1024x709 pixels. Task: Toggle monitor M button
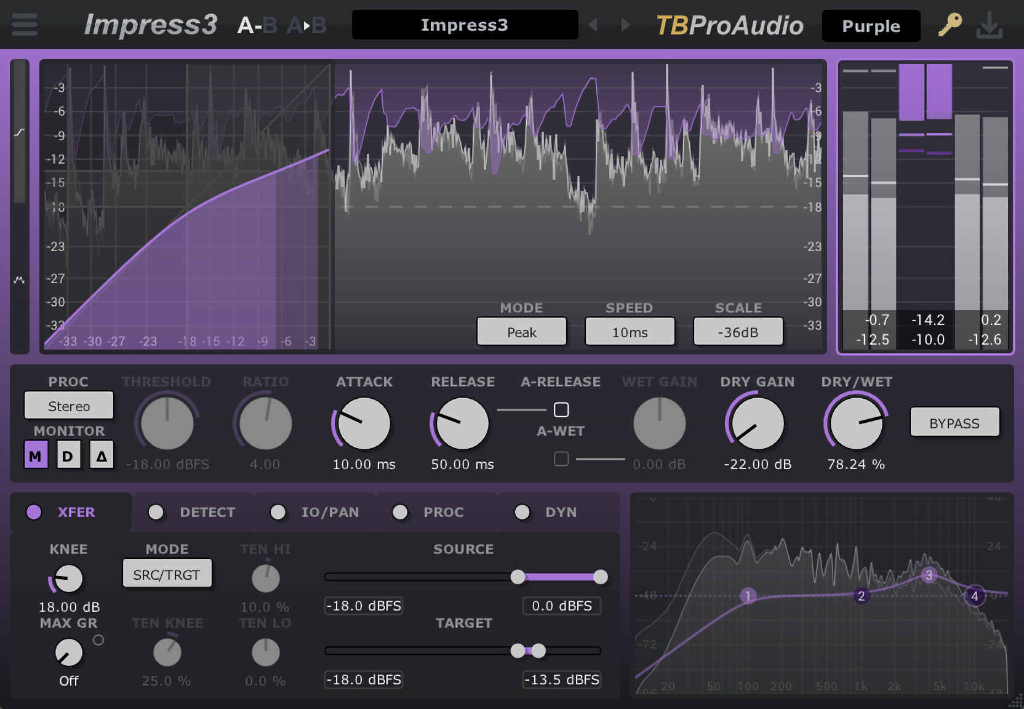(x=36, y=456)
